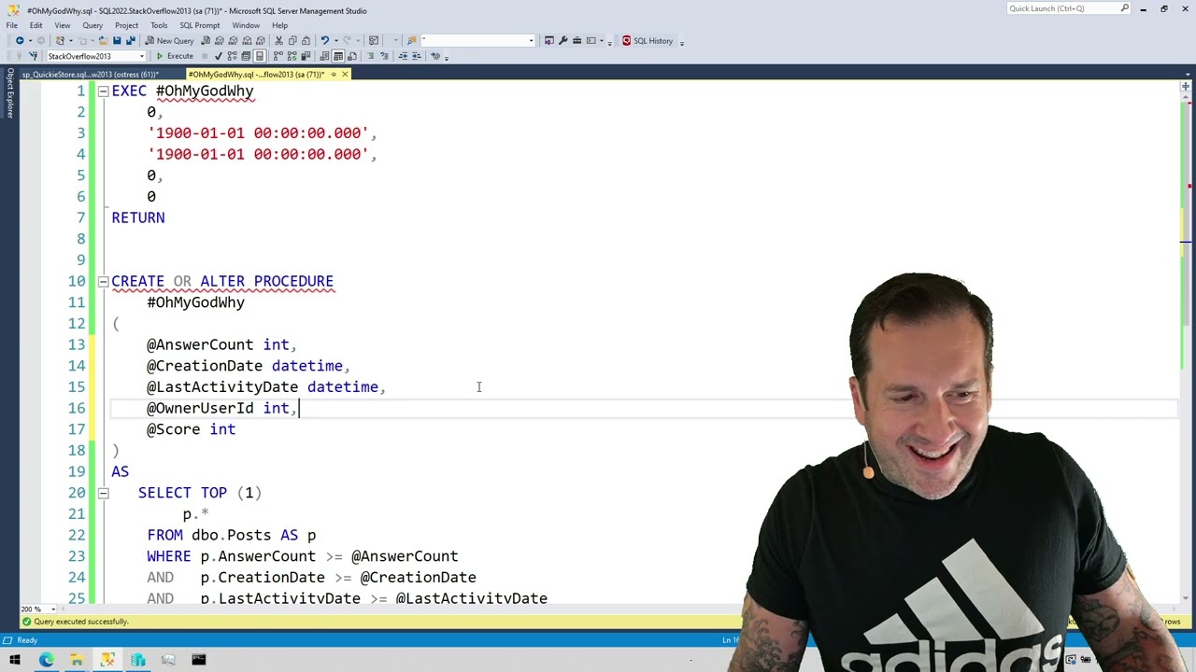Click the Cut scissors icon

(278, 40)
